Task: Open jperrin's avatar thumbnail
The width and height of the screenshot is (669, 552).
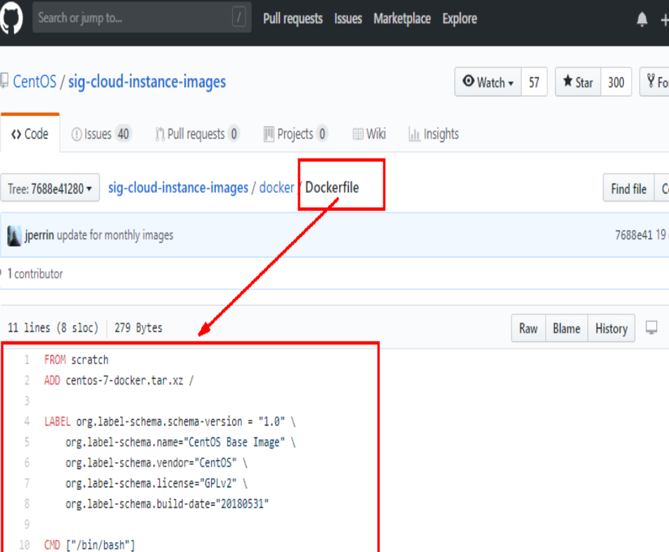Action: coord(14,236)
